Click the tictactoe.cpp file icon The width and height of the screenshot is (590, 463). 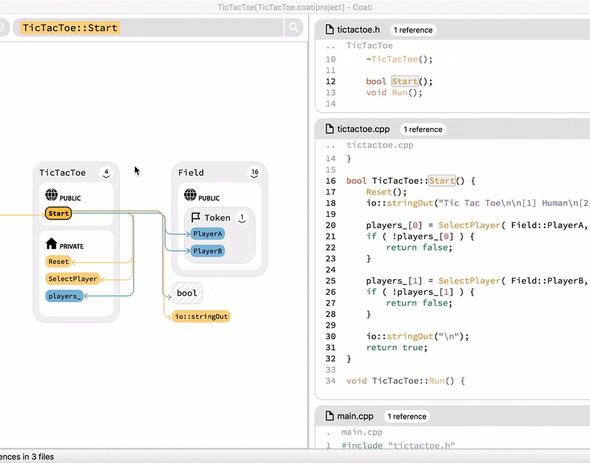click(329, 129)
